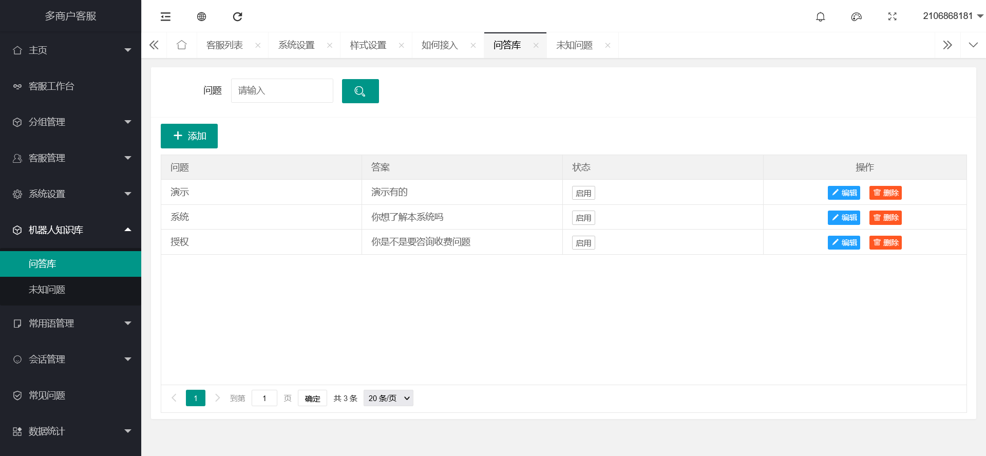Click the 数据统计 grid icon
Screen dimensions: 986x456
17,431
